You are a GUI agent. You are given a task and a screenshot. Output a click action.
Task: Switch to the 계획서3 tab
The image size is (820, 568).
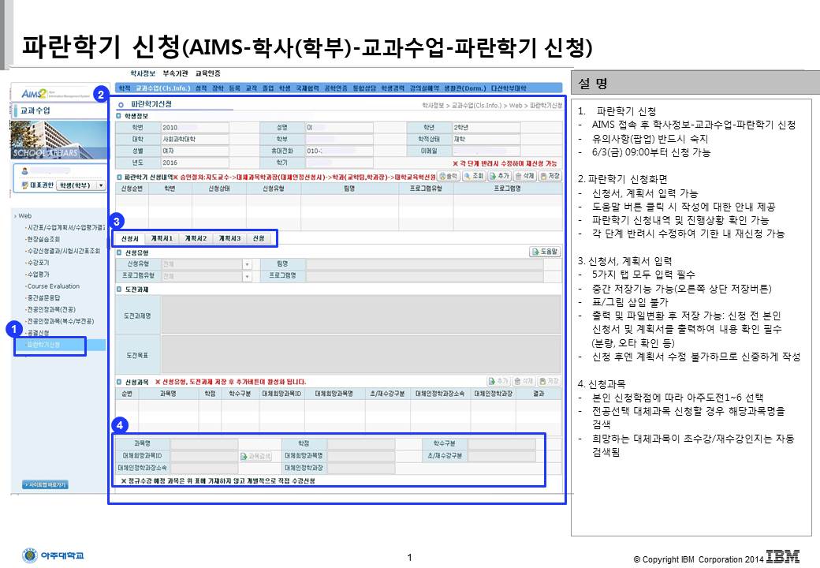[229, 238]
